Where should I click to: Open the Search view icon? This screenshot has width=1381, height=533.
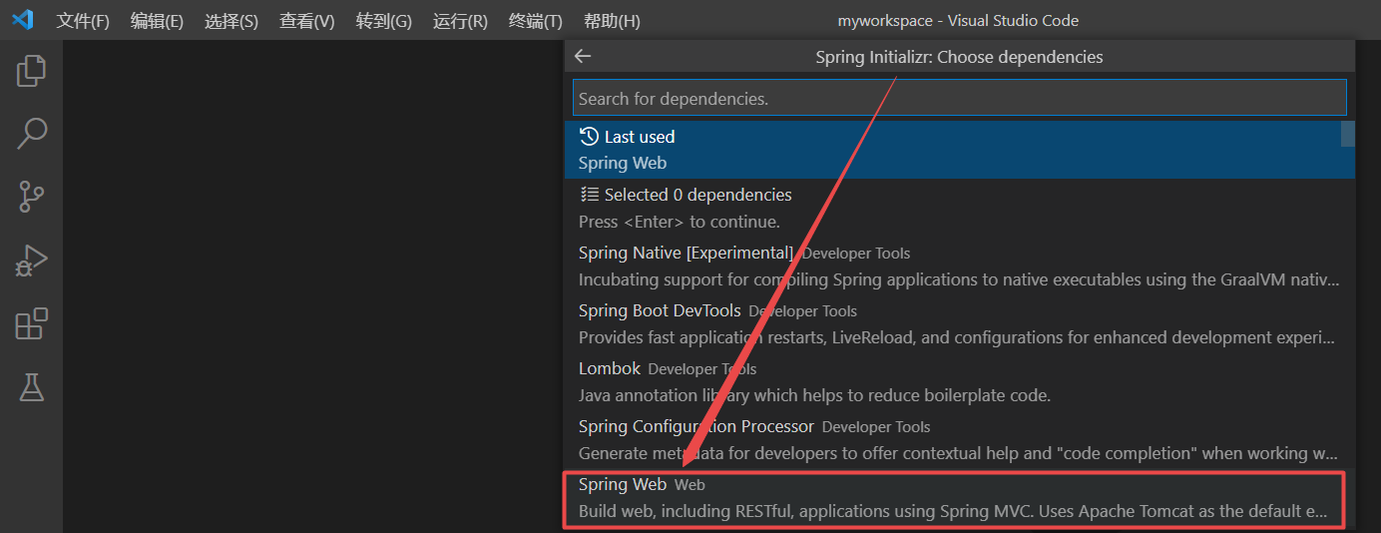coord(31,133)
